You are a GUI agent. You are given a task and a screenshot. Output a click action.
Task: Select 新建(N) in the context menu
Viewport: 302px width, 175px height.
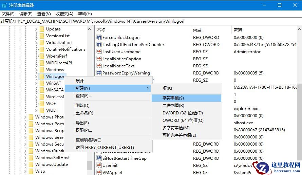pos(108,88)
